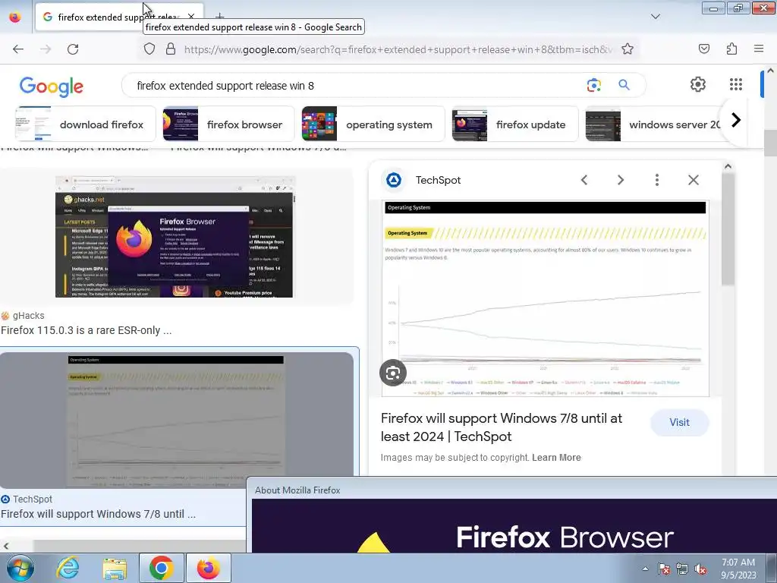The image size is (777, 583).
Task: Click Visit button for TechSpot article
Action: click(x=679, y=422)
